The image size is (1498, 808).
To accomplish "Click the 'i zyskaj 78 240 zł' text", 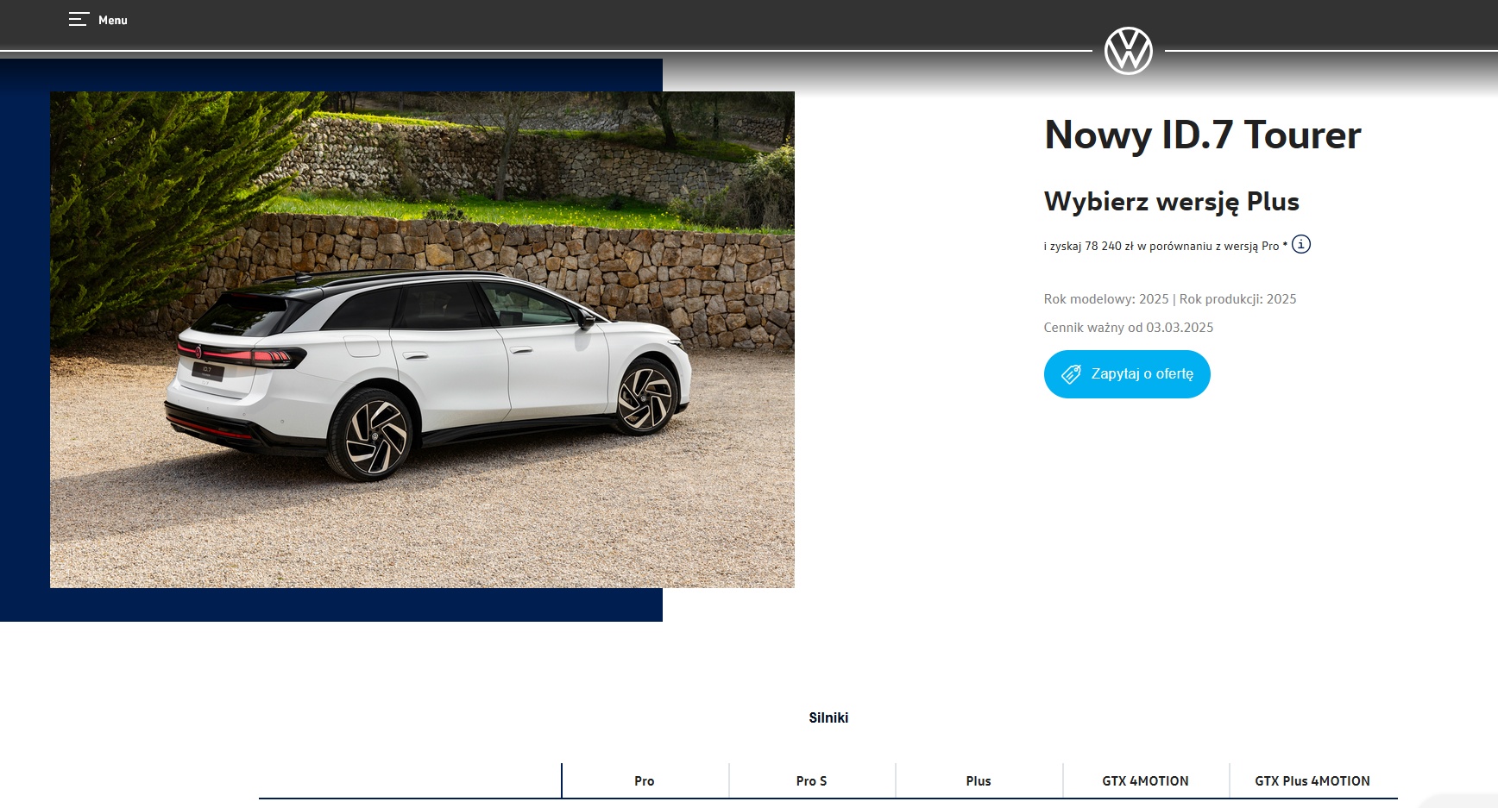I will 1089,247.
